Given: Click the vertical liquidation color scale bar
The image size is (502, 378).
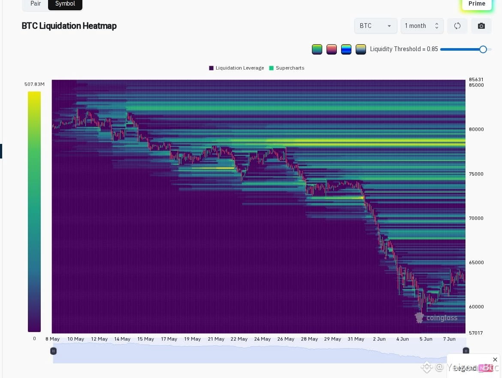Looking at the screenshot, I should click(34, 212).
